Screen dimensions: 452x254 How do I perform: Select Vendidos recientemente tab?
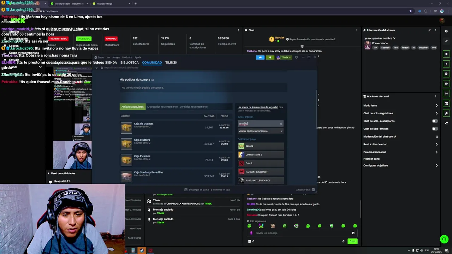click(x=194, y=107)
